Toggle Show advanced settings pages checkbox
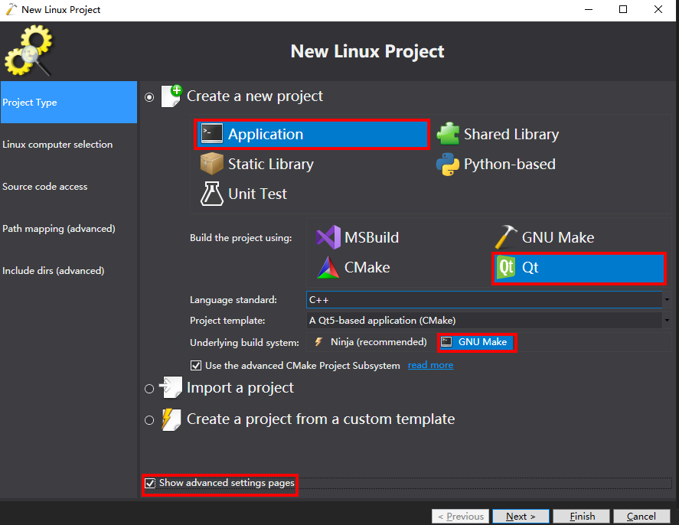This screenshot has height=525, width=679. click(150, 483)
